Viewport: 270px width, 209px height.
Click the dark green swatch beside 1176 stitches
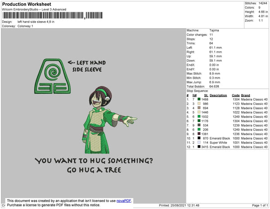point(199,121)
